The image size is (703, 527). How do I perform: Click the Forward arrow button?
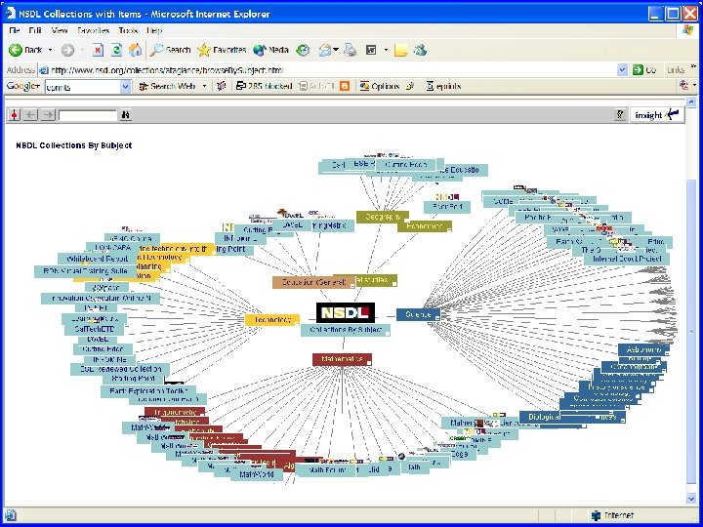click(67, 50)
